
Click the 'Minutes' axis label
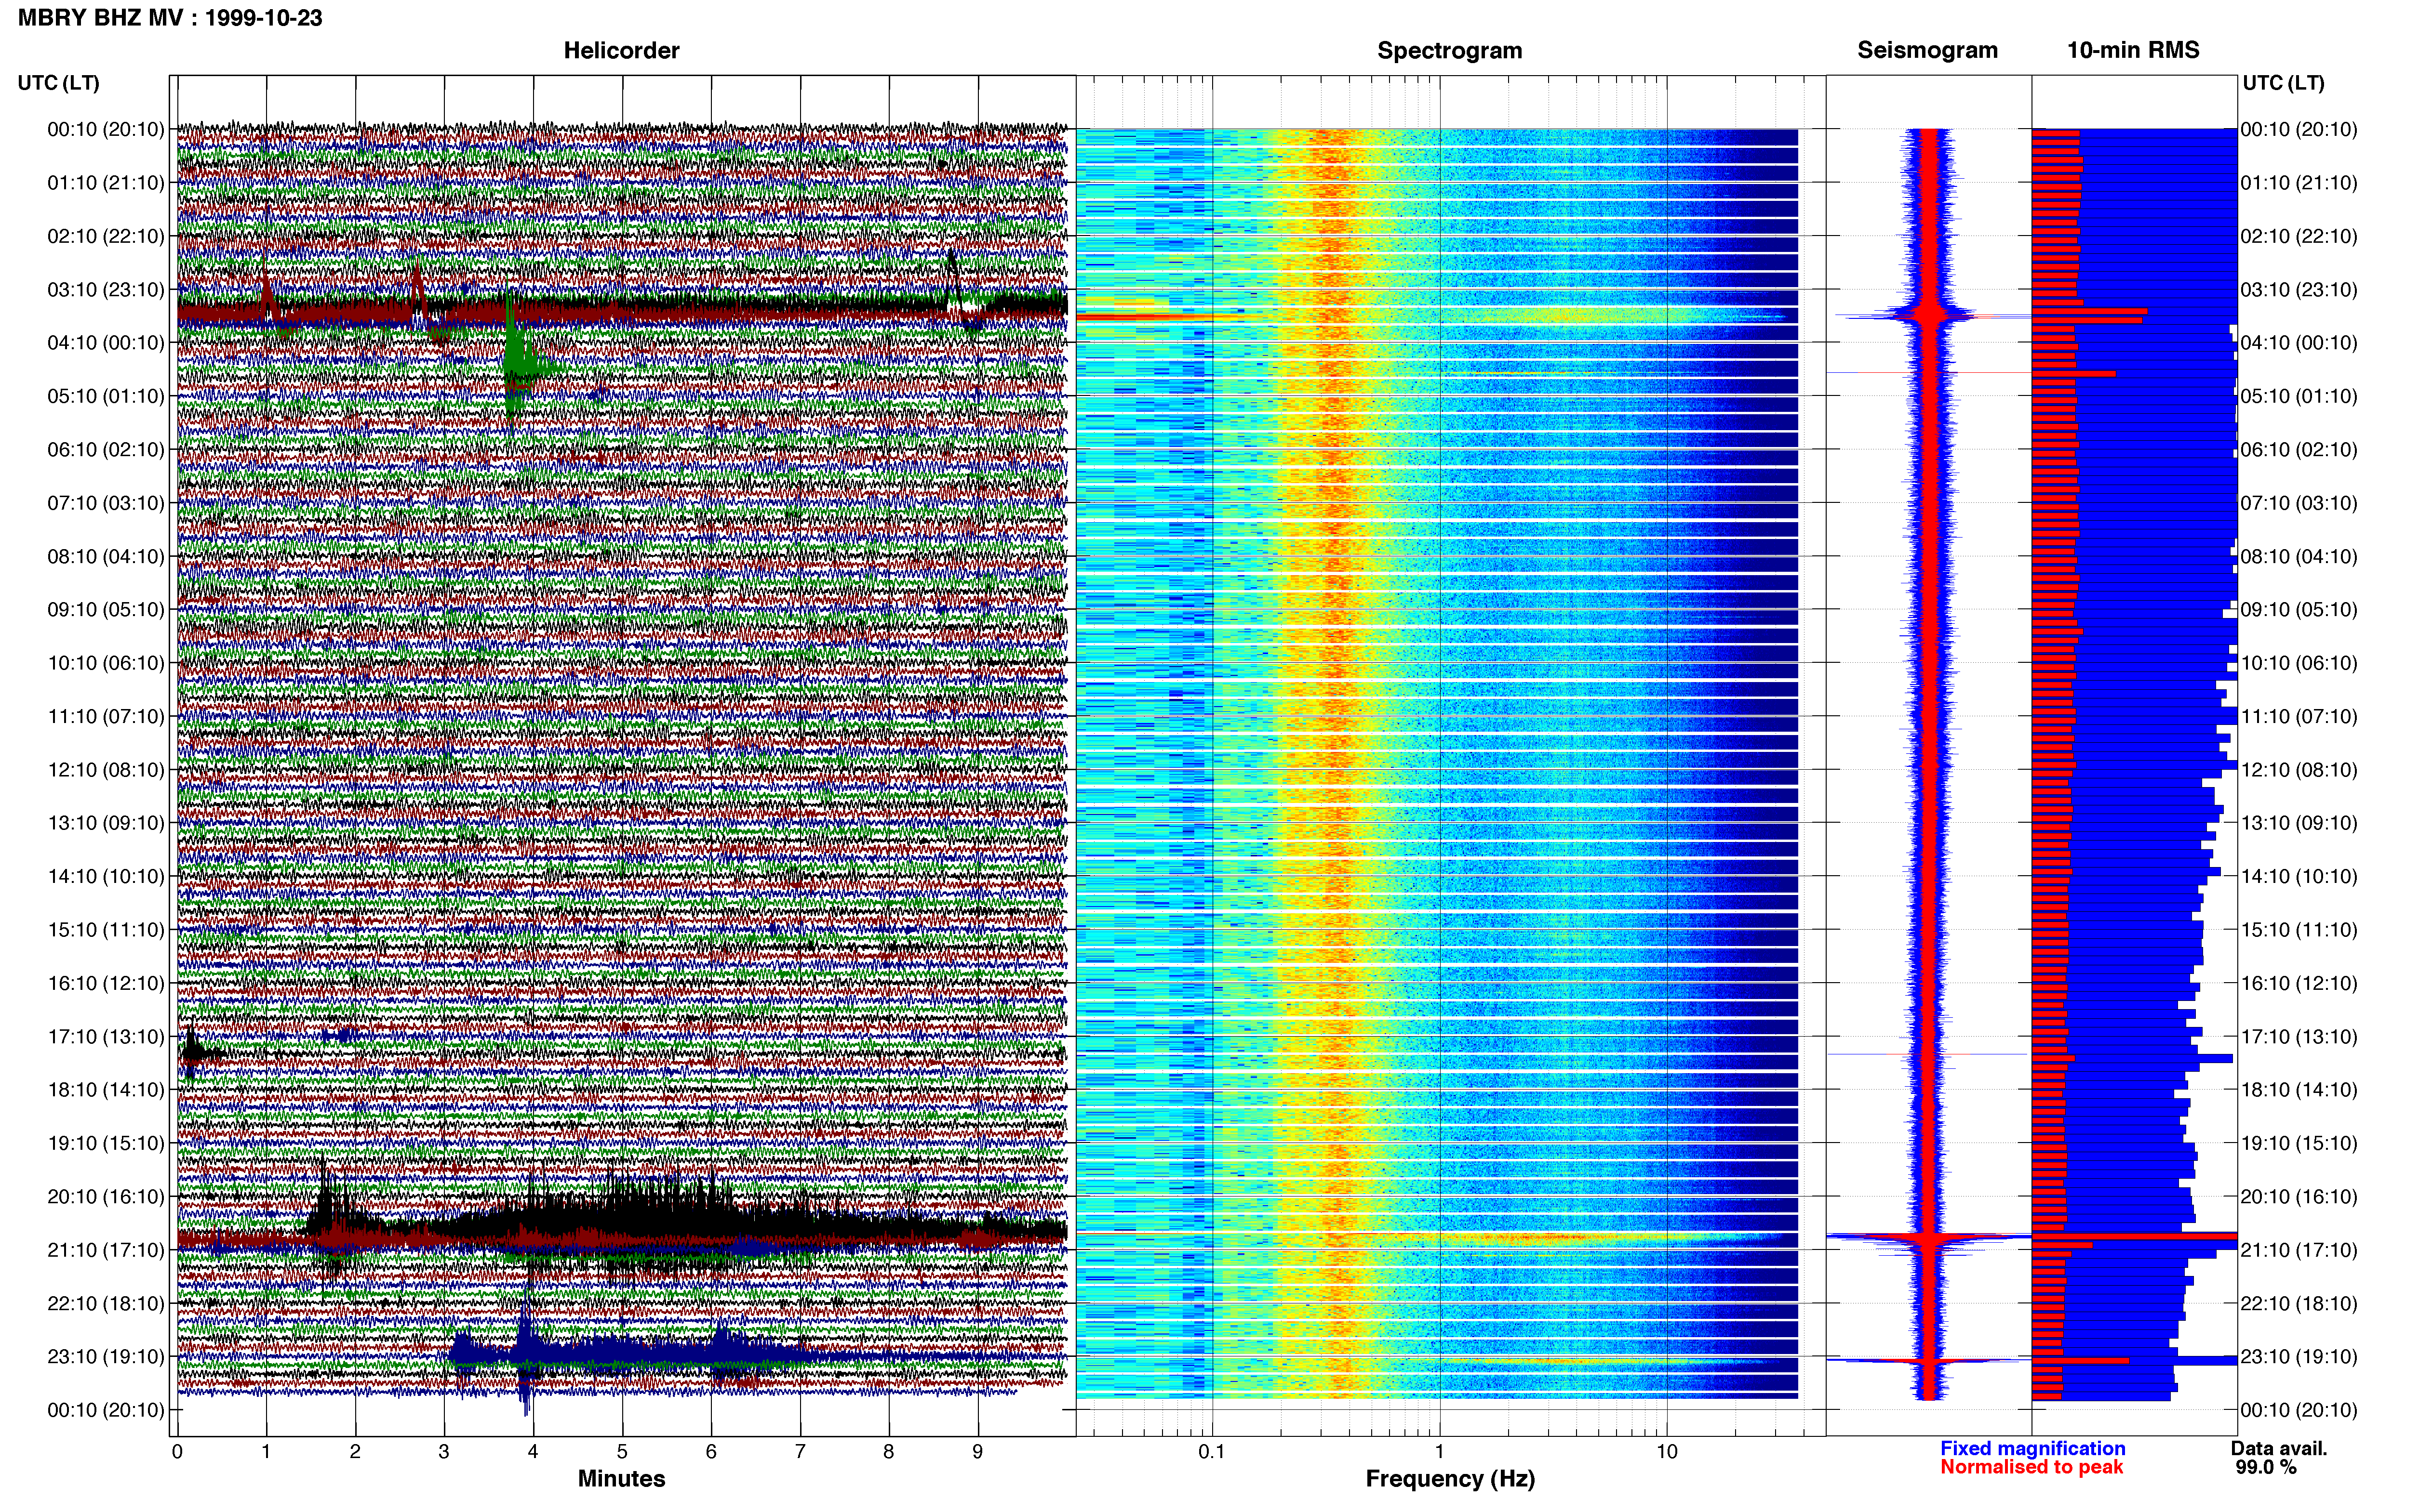(x=621, y=1479)
